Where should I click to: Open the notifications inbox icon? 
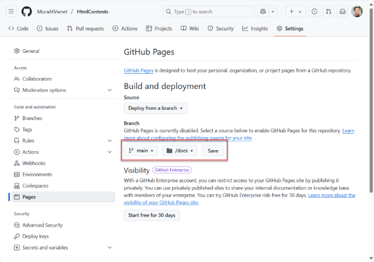tap(342, 11)
